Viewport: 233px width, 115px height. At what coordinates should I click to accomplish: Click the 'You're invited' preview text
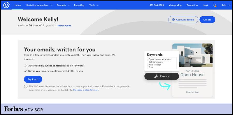[192, 71]
